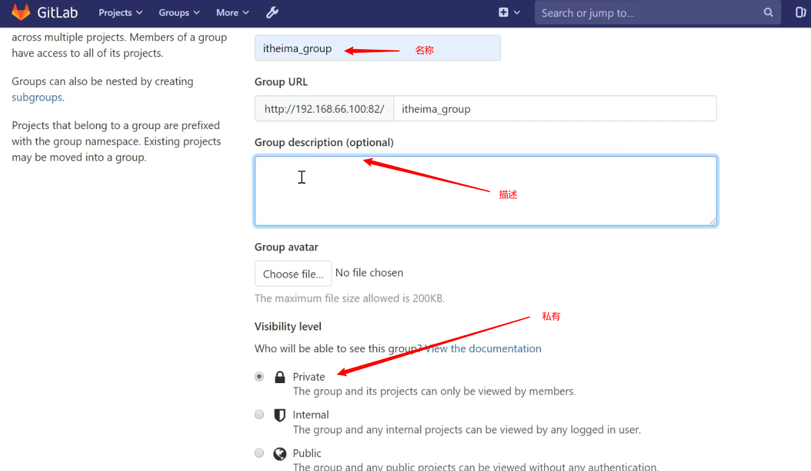Open the Projects dropdown menu
Image resolution: width=811 pixels, height=471 pixels.
point(121,12)
